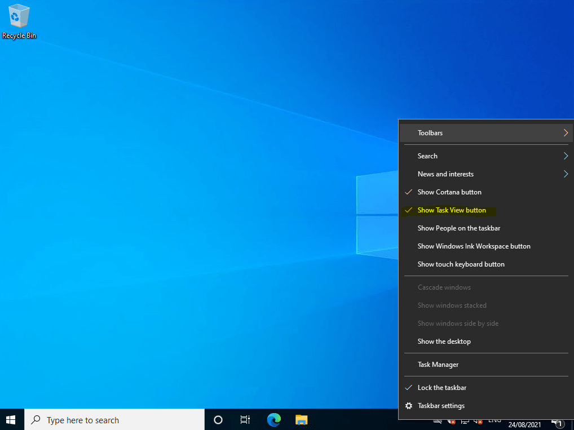Screen dimensions: 574x430
Task: Open the Windows Start menu
Action: [11, 419]
